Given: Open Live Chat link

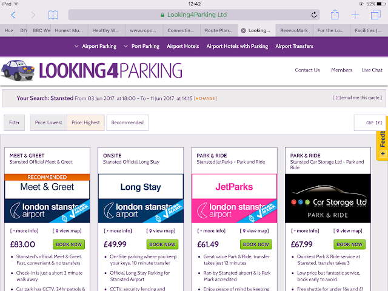Looking at the screenshot, I should pyautogui.click(x=372, y=70).
